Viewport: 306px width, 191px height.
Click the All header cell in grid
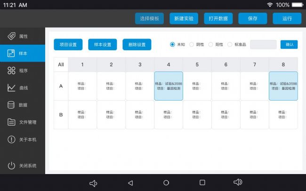tap(61, 64)
